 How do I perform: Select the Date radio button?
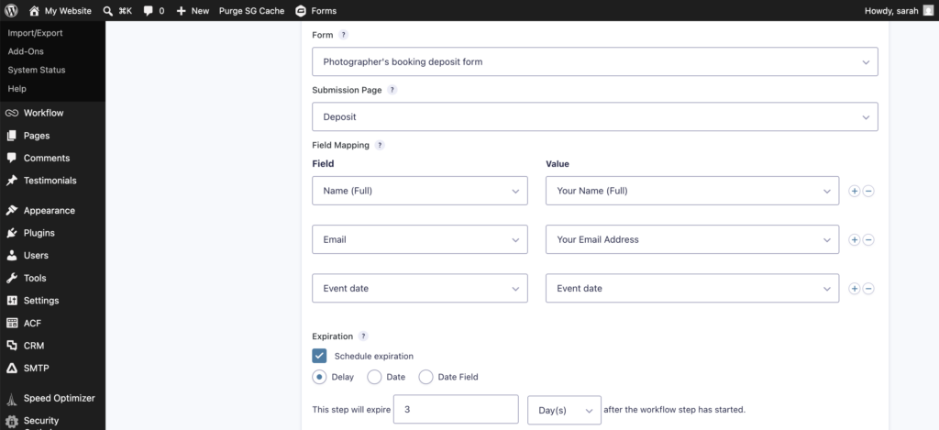pos(374,378)
